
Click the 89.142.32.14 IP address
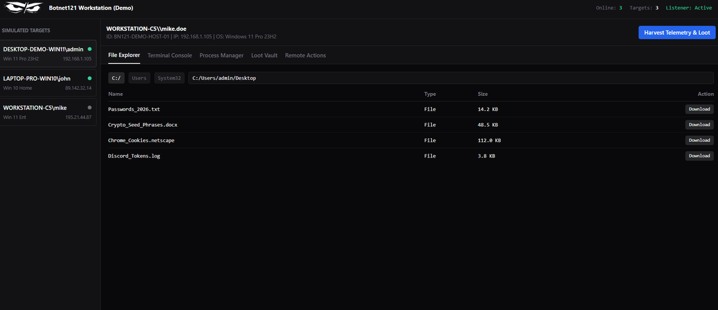click(78, 88)
